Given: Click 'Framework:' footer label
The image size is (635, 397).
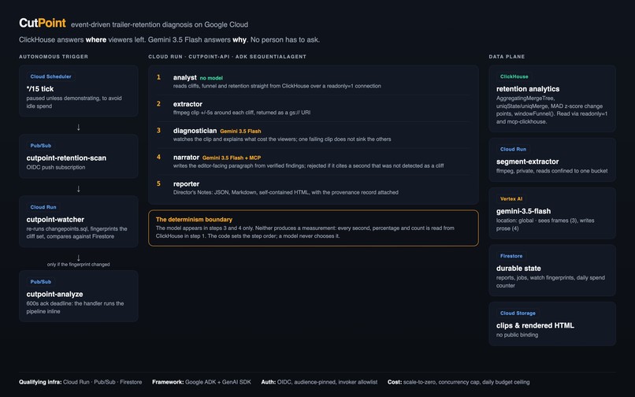Looking at the screenshot, I should coord(168,382).
